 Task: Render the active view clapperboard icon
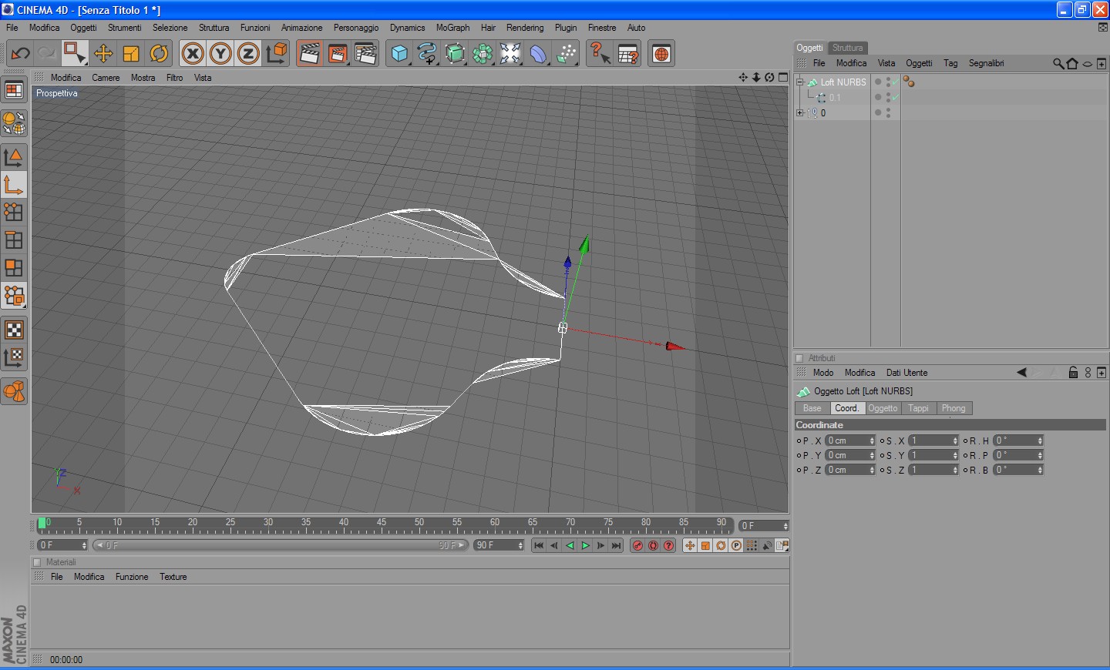pos(310,54)
